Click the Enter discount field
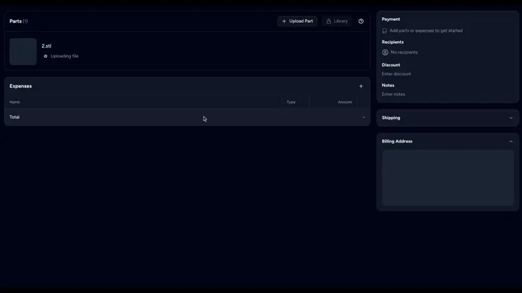The image size is (522, 293). (397, 74)
